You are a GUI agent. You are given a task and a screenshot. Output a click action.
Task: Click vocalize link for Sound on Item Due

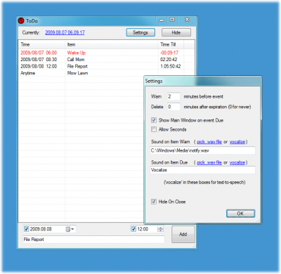[237, 162]
